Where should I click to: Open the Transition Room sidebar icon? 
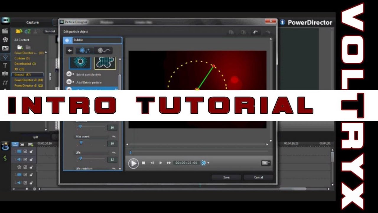5,74
